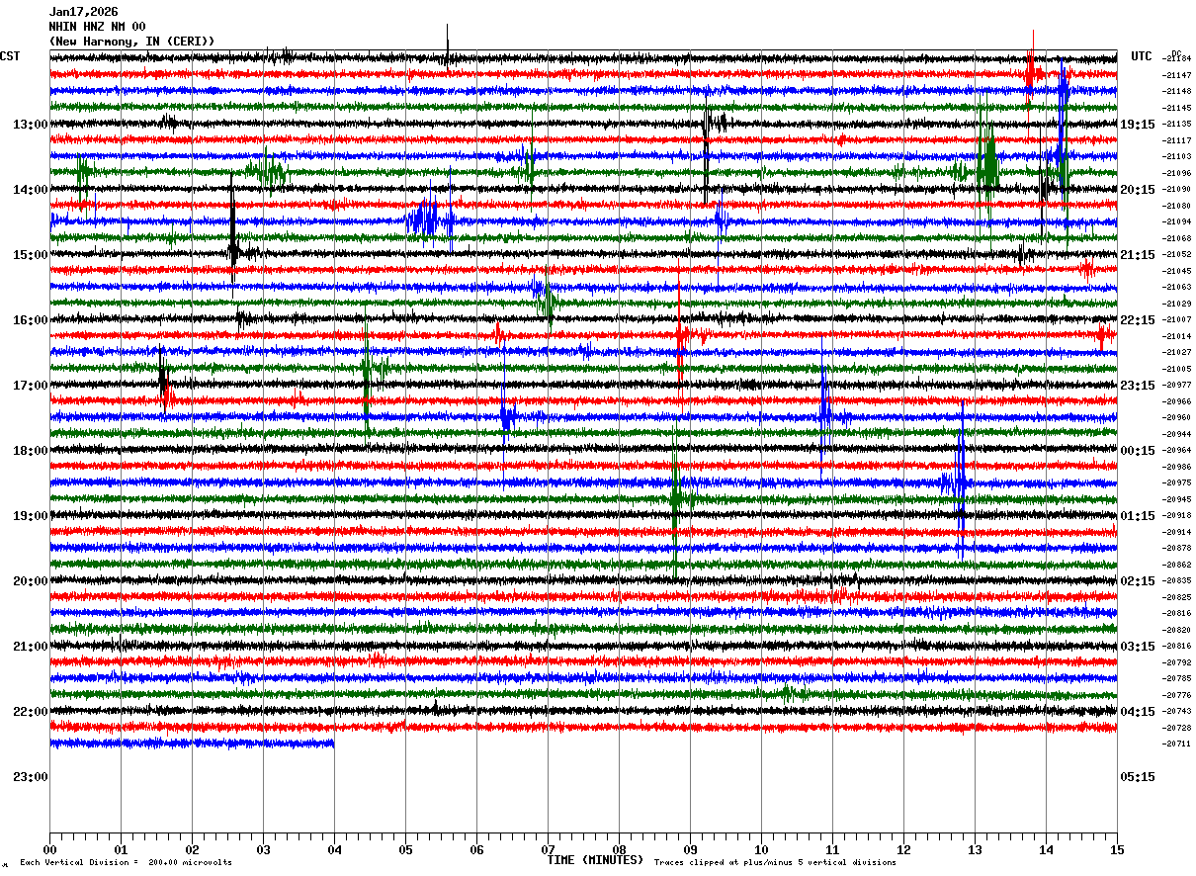The width and height of the screenshot is (1196, 876).
Task: Click the "UTC" timezone label
Action: coord(1142,56)
